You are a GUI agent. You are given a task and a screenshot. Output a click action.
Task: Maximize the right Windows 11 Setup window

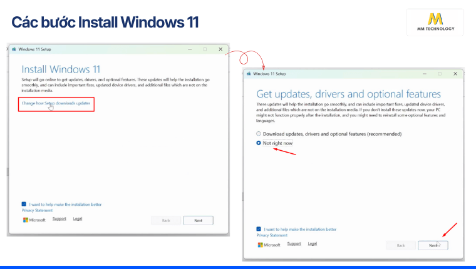(x=440, y=74)
